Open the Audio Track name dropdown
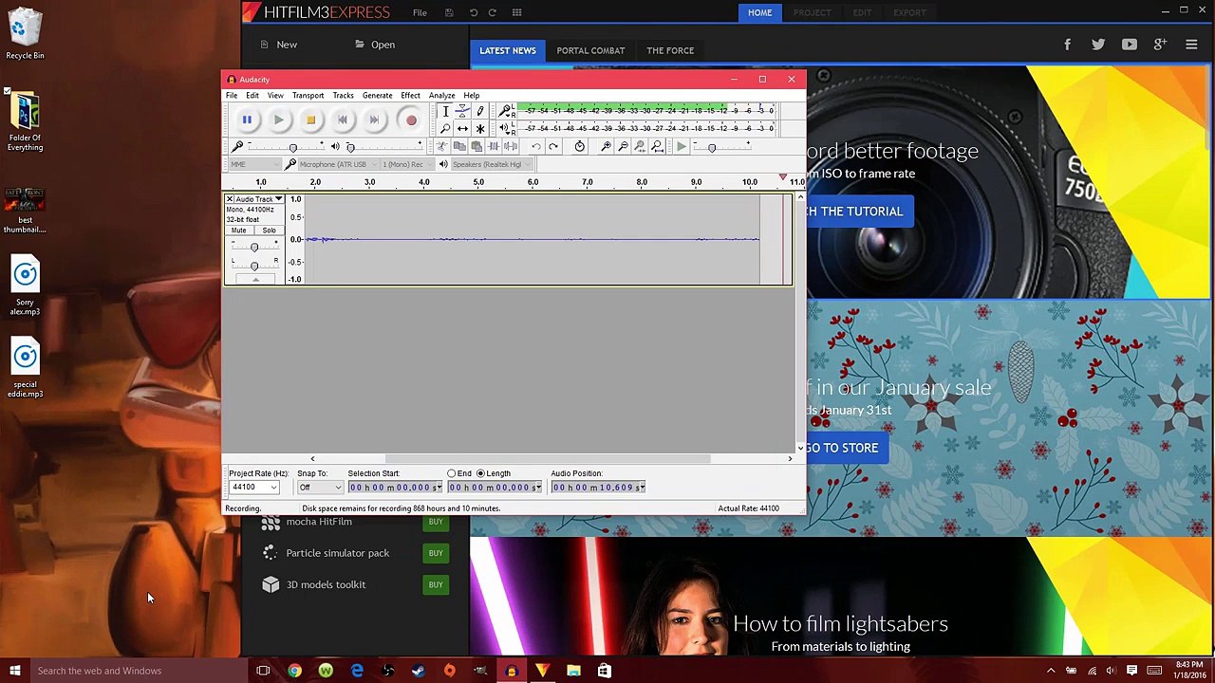Screen dimensions: 1215x683 [x=256, y=199]
